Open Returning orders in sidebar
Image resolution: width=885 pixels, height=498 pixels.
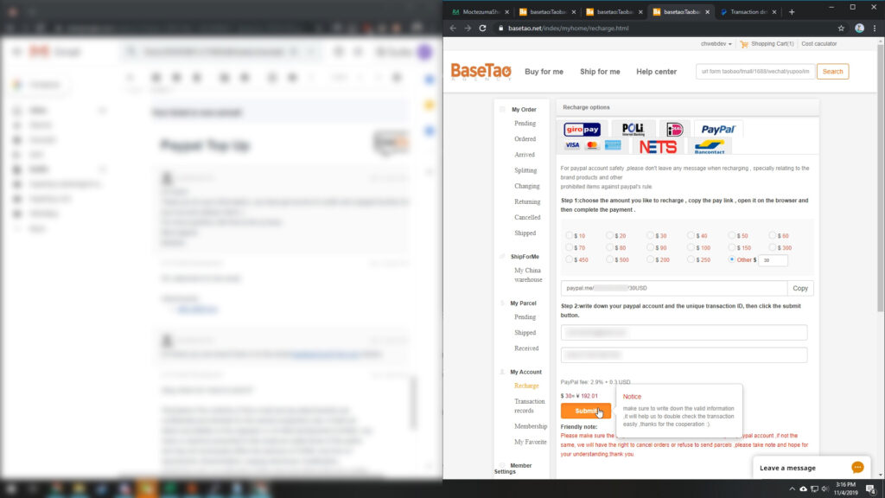pyautogui.click(x=527, y=201)
